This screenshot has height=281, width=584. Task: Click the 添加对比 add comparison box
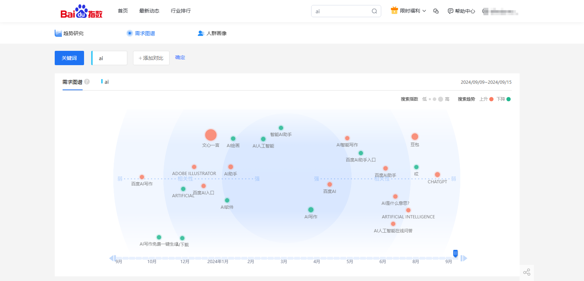pos(151,58)
